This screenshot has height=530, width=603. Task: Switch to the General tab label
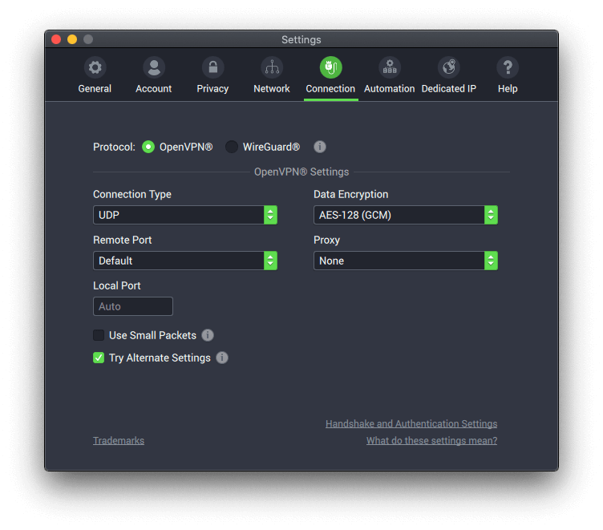(x=95, y=89)
